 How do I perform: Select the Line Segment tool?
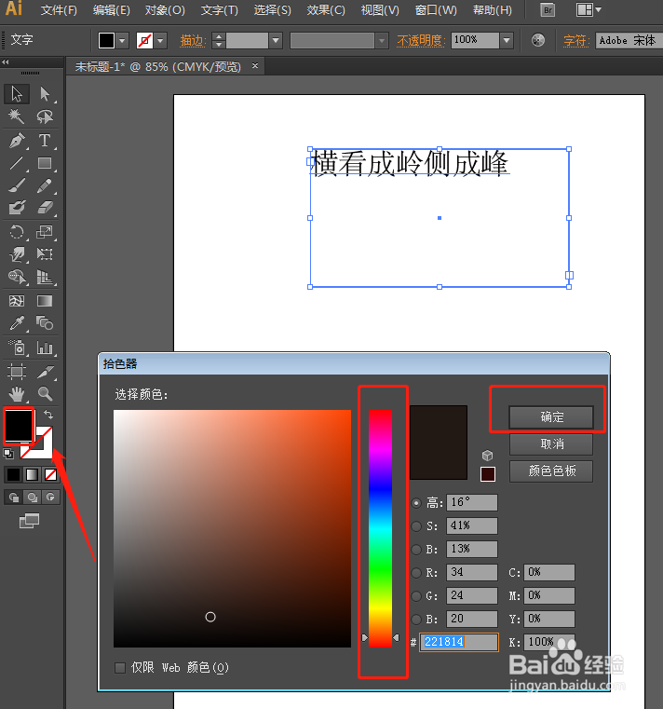17,163
